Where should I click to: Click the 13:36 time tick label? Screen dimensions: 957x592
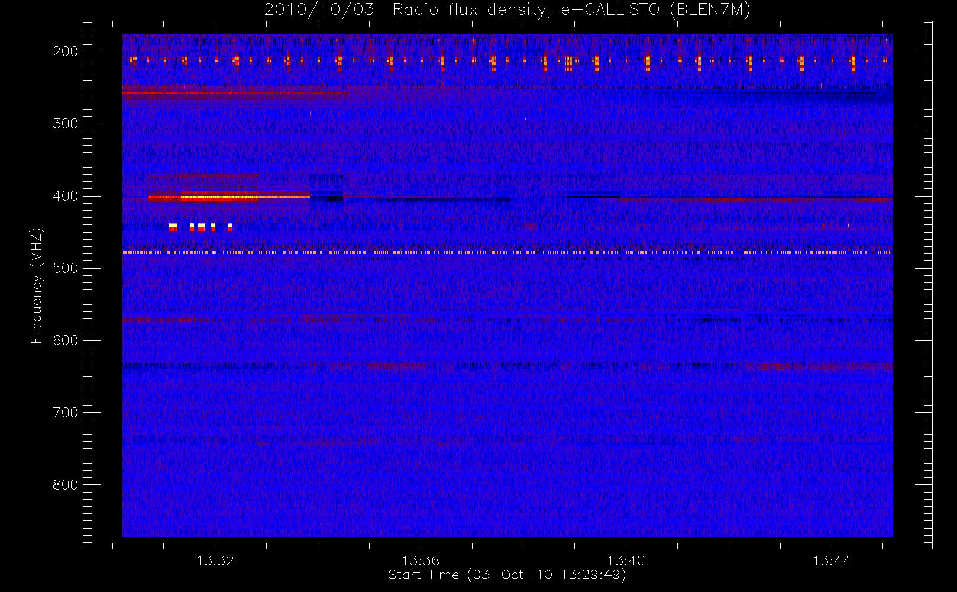pos(421,561)
